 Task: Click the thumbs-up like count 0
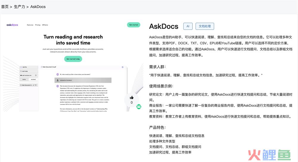131,103
